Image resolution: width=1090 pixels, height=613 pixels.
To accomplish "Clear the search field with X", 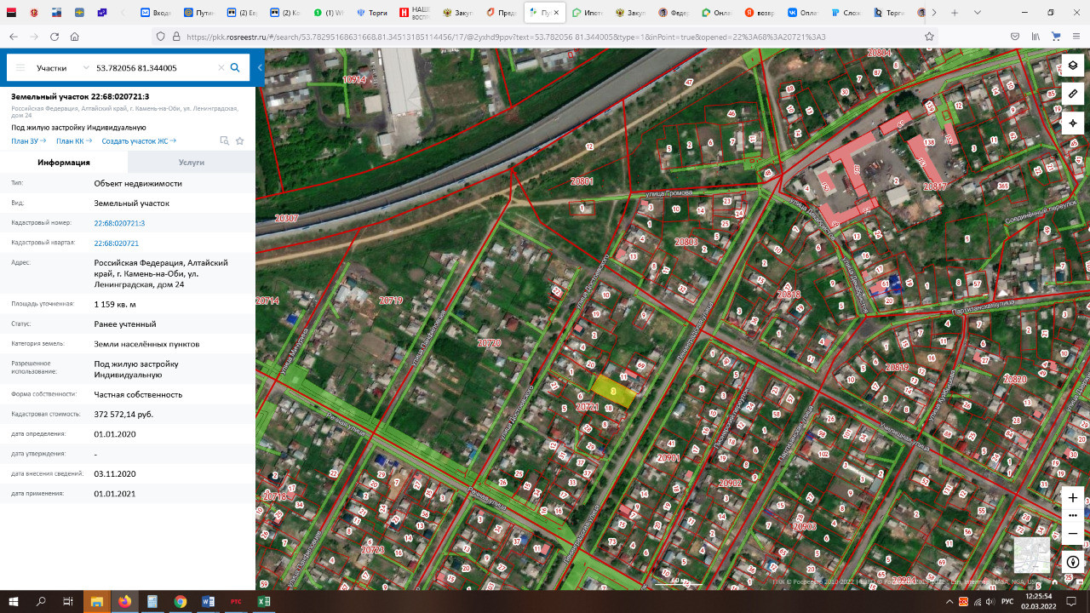I will (221, 67).
